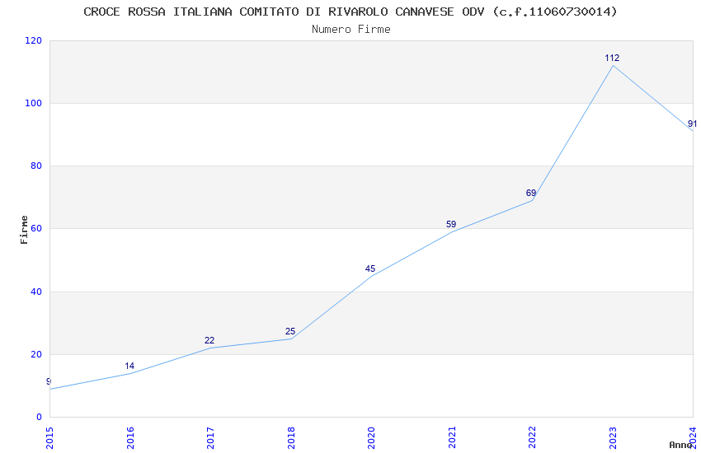
Task: Click the subtitle Numero Firme
Action: [351, 30]
